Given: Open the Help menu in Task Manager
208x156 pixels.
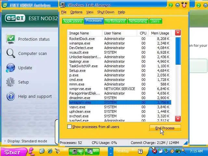Looking at the screenshot, I should [x=121, y=12].
